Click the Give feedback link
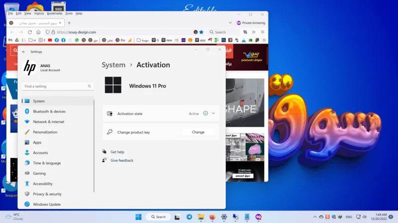398x223 pixels. pos(122,161)
